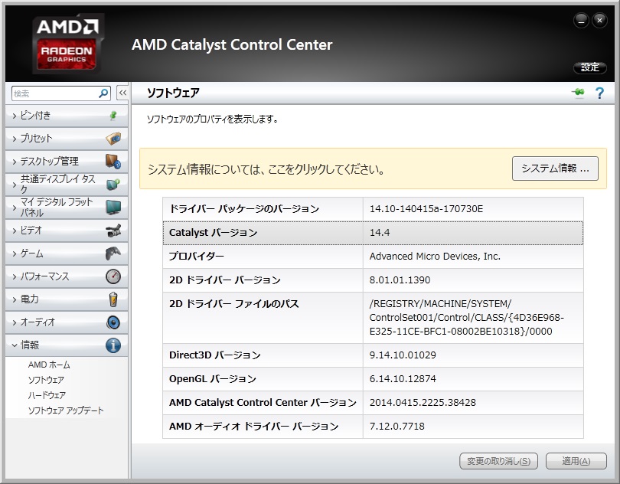Viewport: 620px width, 484px height.
Task: Click the magnifier icon in search box
Action: [x=104, y=93]
